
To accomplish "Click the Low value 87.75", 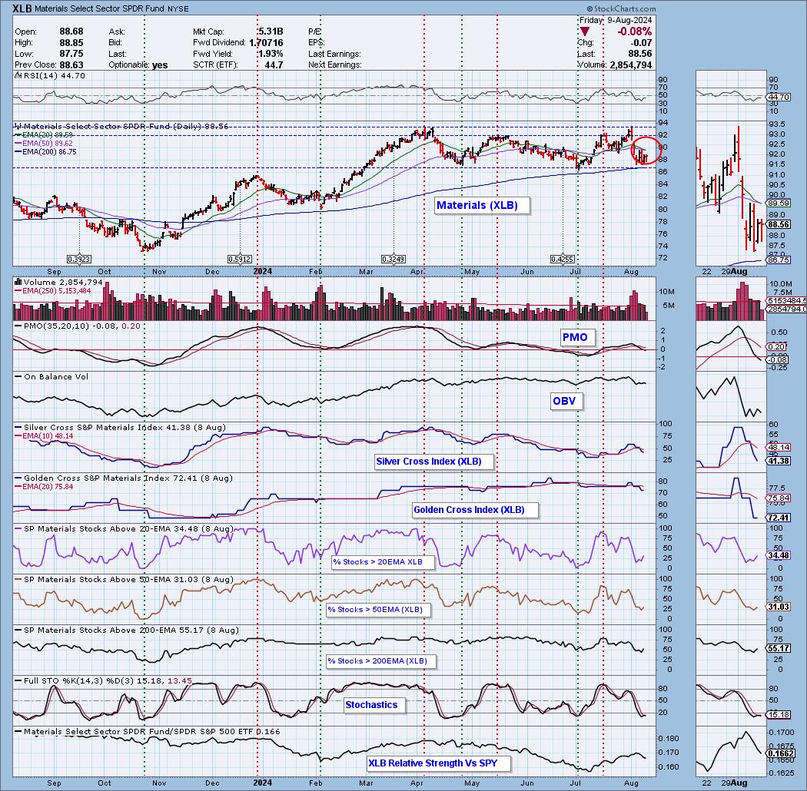I will (71, 54).
